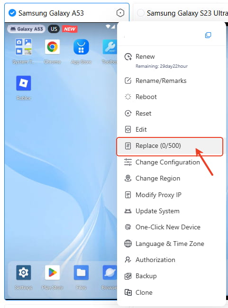Open the App Store icon on phone screen
The width and height of the screenshot is (228, 308).
coord(81,47)
